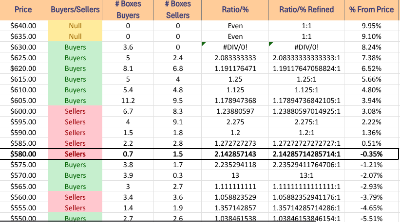Viewport: 400px width, 222px height.
Task: Select the Even cell in the $635.00 row
Action: [x=235, y=36]
